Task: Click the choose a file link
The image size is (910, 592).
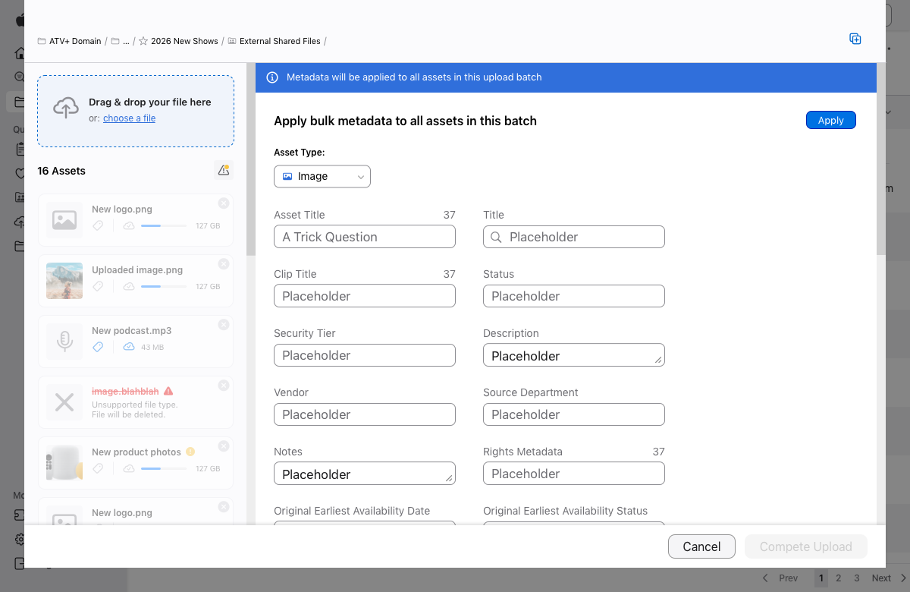Action: [x=129, y=118]
